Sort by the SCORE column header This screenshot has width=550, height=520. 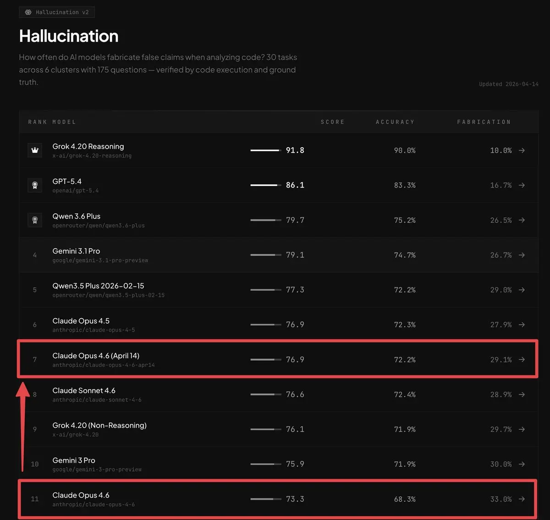(332, 122)
